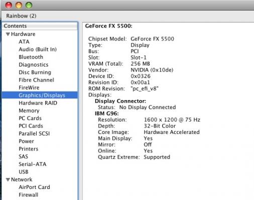Click the Depth value 32-Bit Color

point(160,126)
